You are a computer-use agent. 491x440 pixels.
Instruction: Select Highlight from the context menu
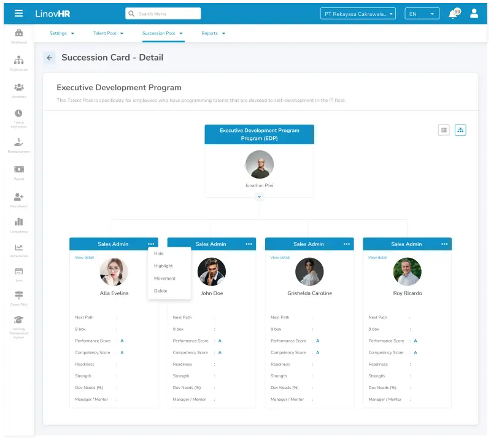tap(163, 266)
